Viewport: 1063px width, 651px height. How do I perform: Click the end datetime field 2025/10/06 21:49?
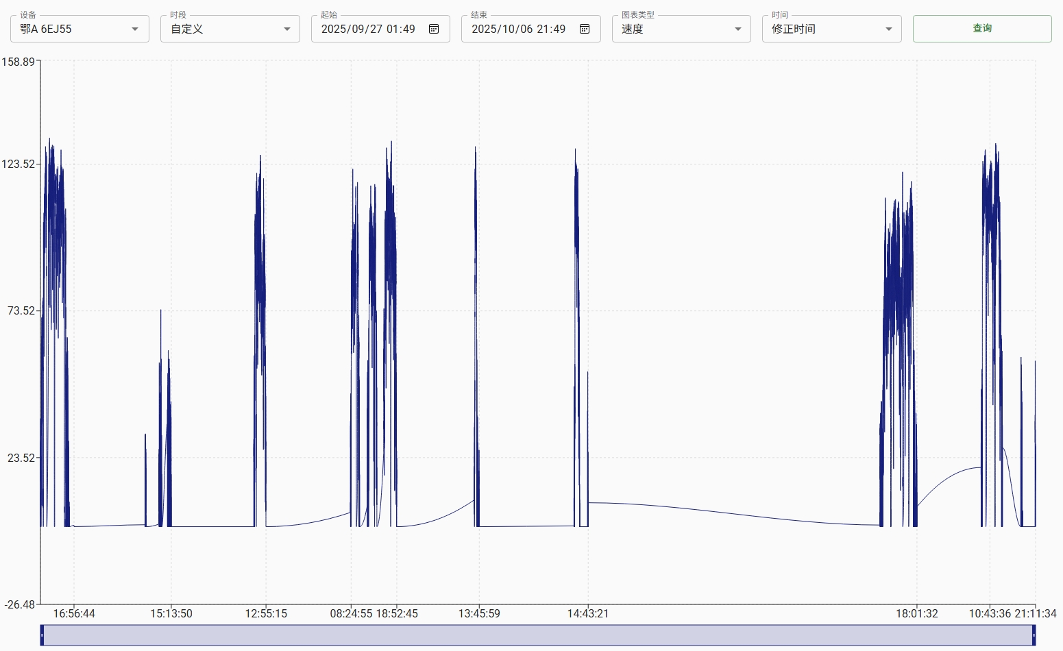518,29
